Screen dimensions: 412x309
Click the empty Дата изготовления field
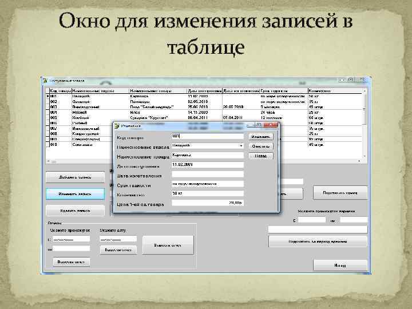(x=208, y=174)
